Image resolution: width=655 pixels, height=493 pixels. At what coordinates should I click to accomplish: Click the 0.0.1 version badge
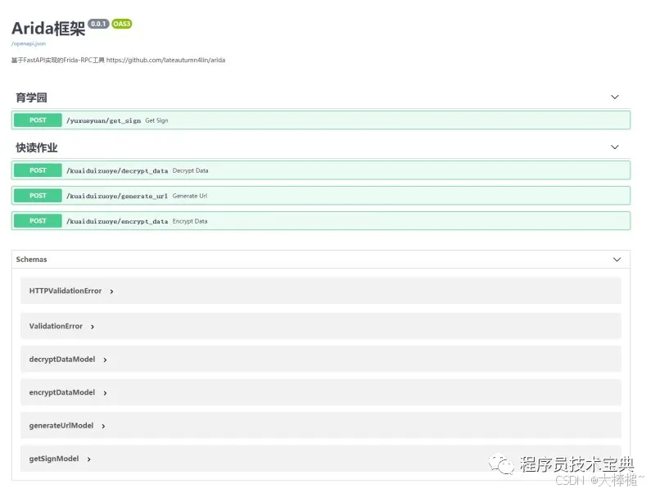pyautogui.click(x=98, y=24)
